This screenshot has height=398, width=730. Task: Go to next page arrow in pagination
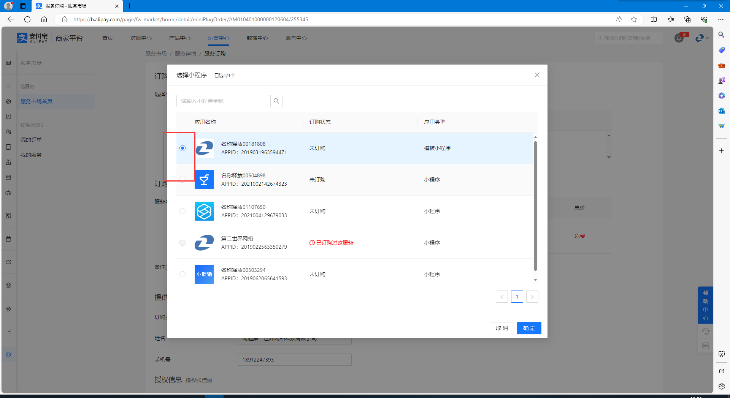[532, 297]
